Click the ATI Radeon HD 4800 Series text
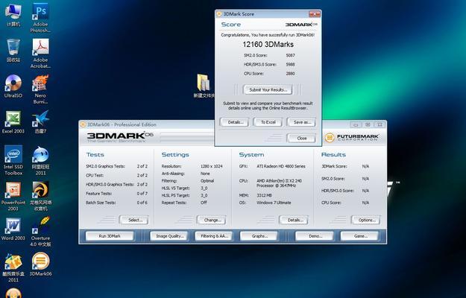The width and height of the screenshot is (466, 298). [281, 166]
